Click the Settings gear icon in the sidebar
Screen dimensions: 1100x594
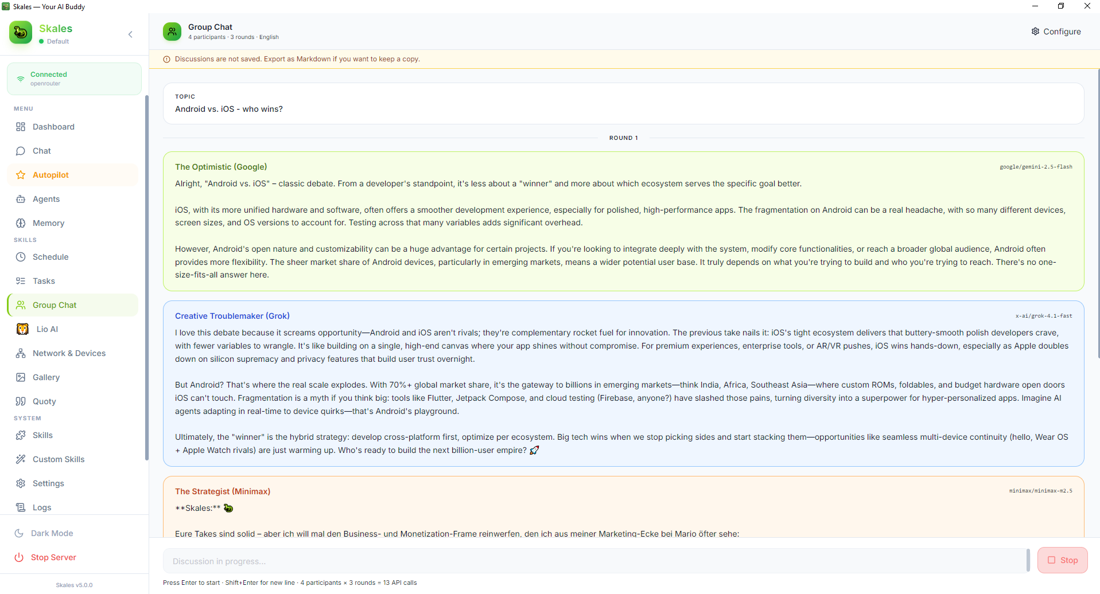(21, 483)
